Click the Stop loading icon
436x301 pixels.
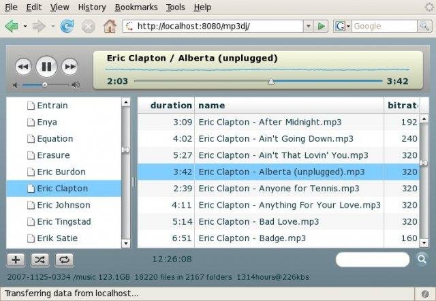[89, 27]
